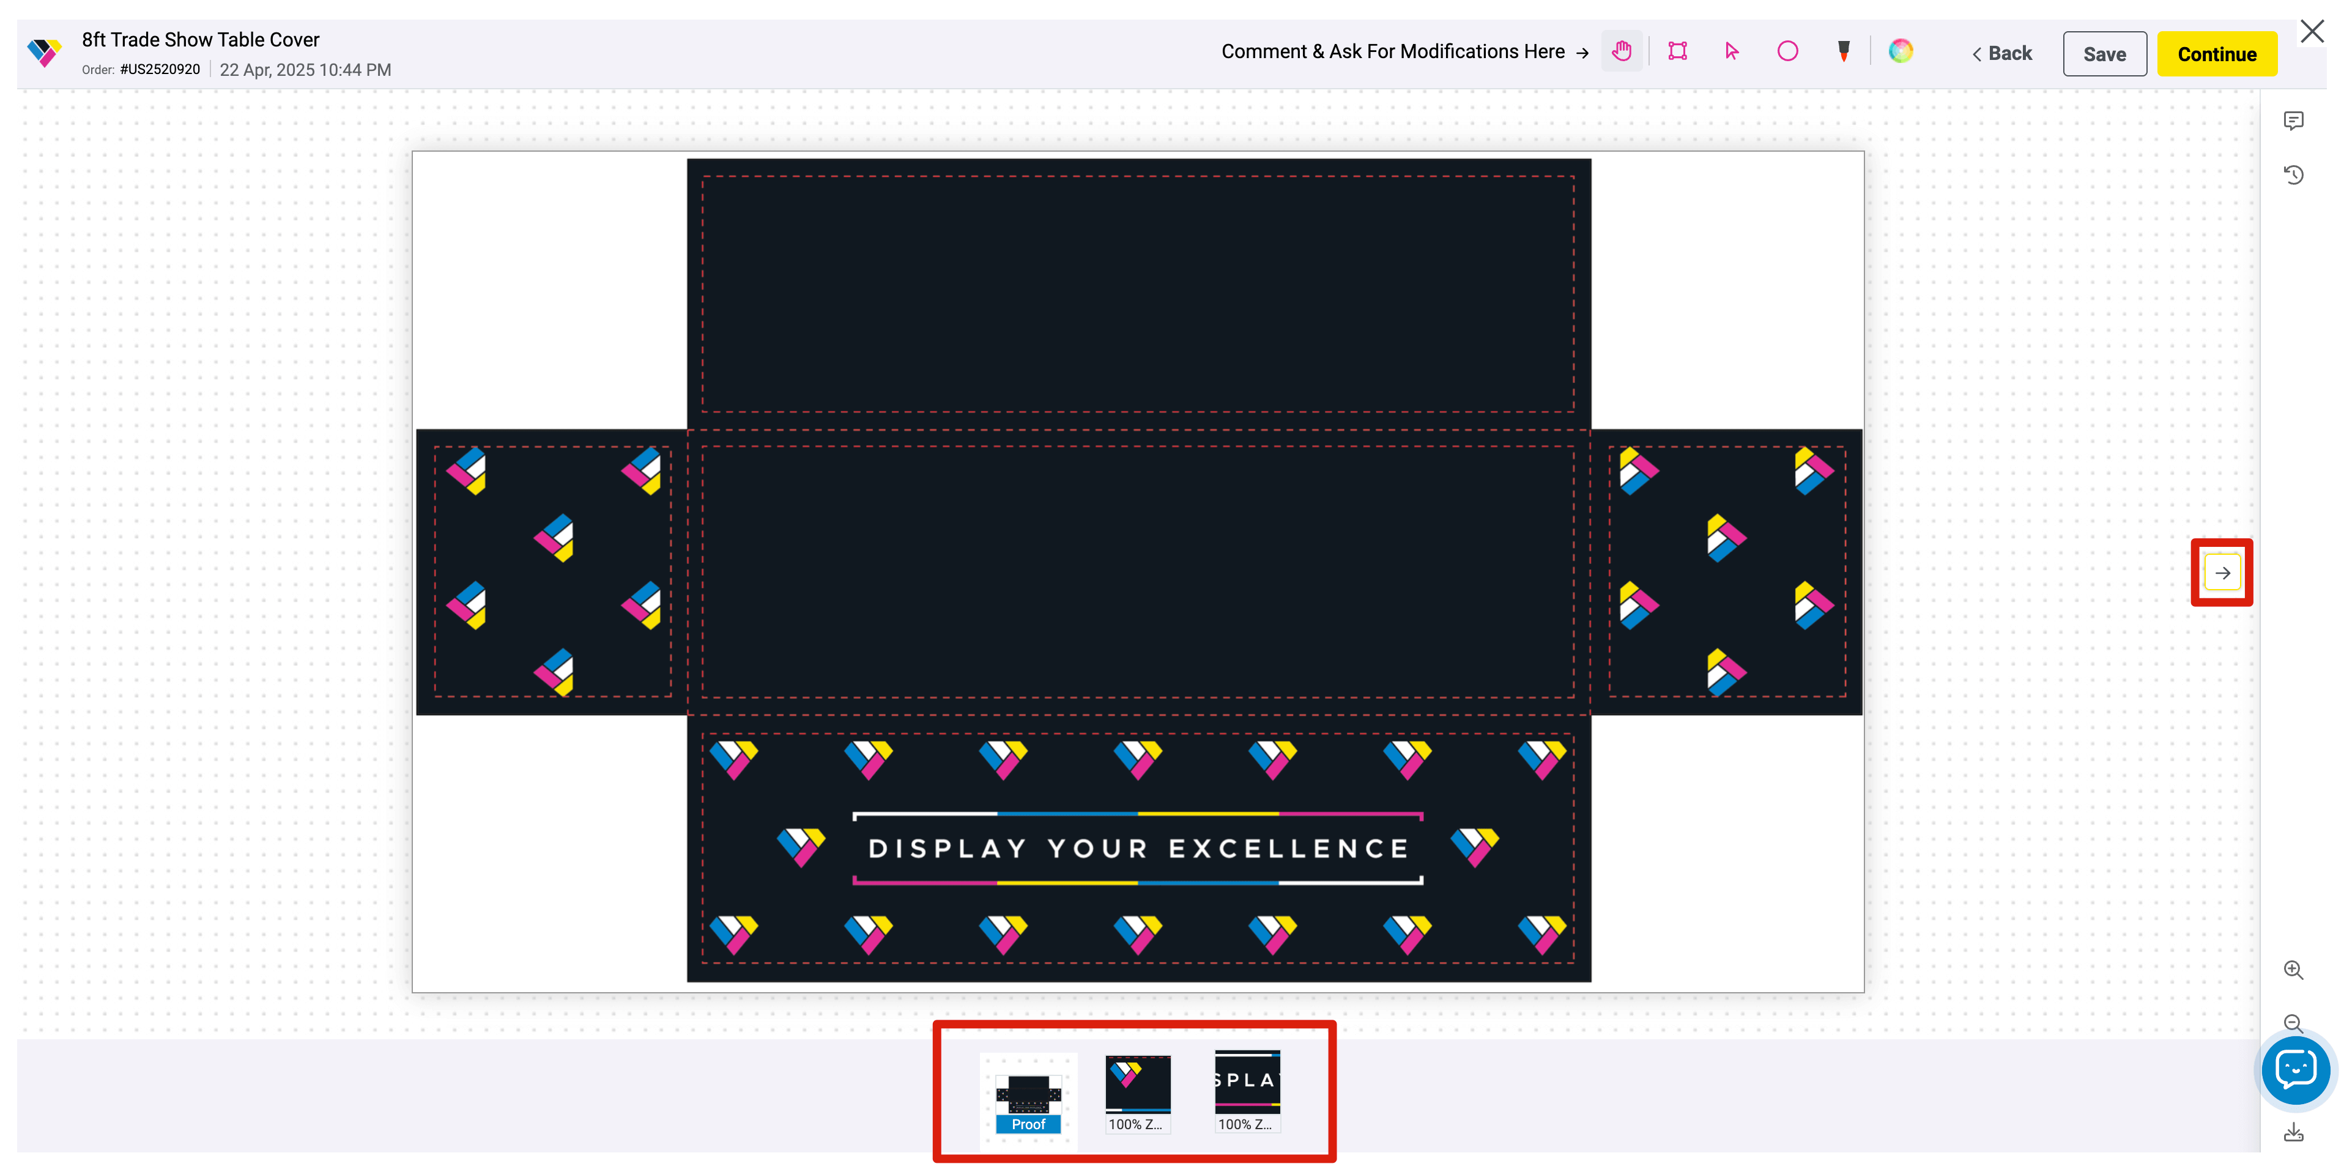
Task: Go to next view arrow
Action: pos(2222,573)
